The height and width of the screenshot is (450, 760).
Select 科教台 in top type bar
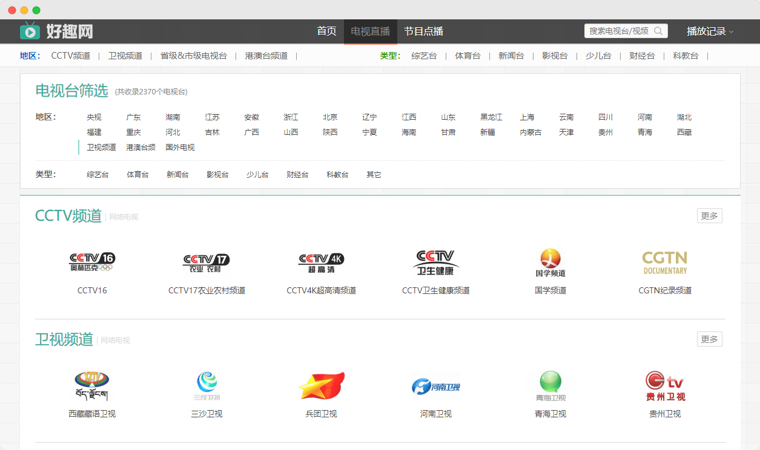[x=686, y=56]
